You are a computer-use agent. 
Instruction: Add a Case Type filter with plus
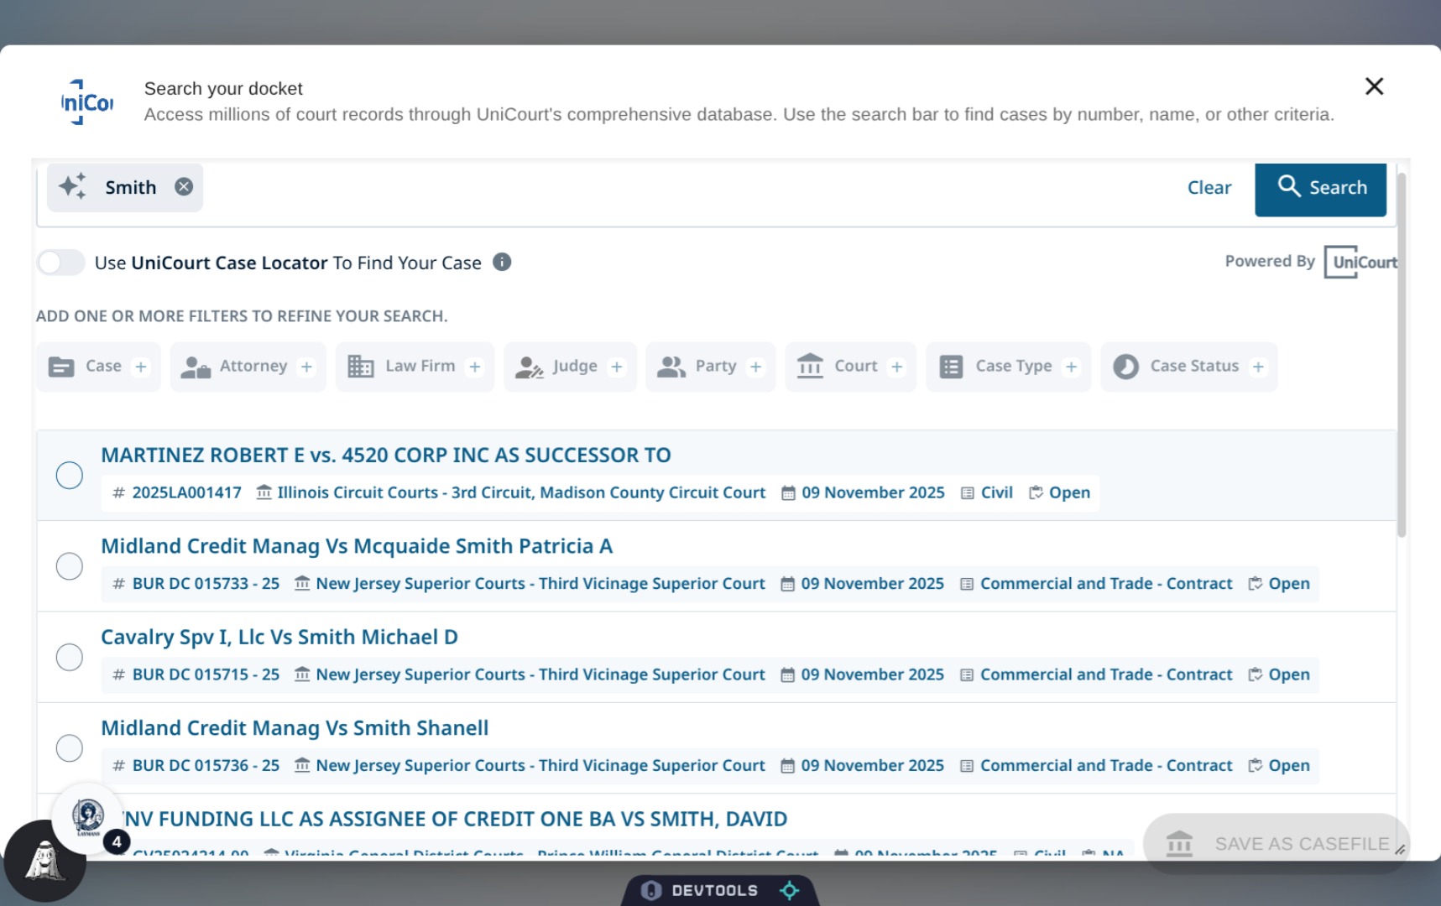coord(1071,367)
